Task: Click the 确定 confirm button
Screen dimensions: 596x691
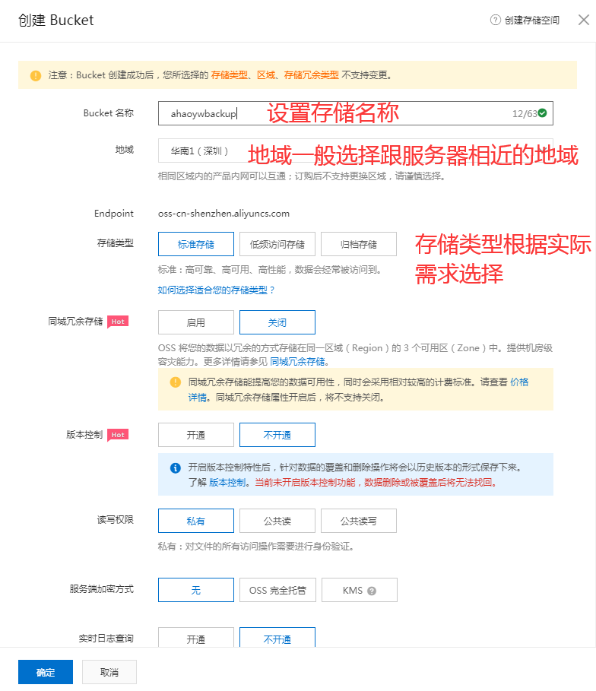Action: tap(45, 672)
